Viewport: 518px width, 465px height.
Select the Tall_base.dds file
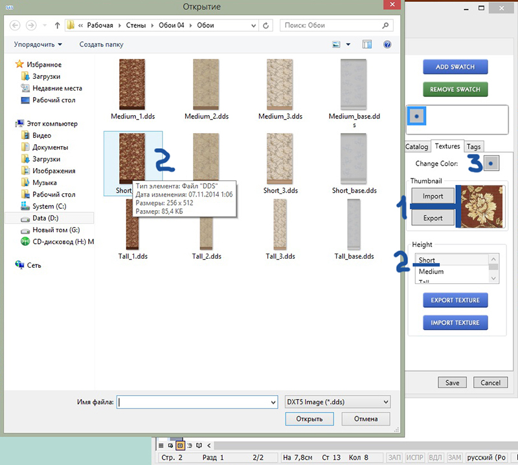354,226
